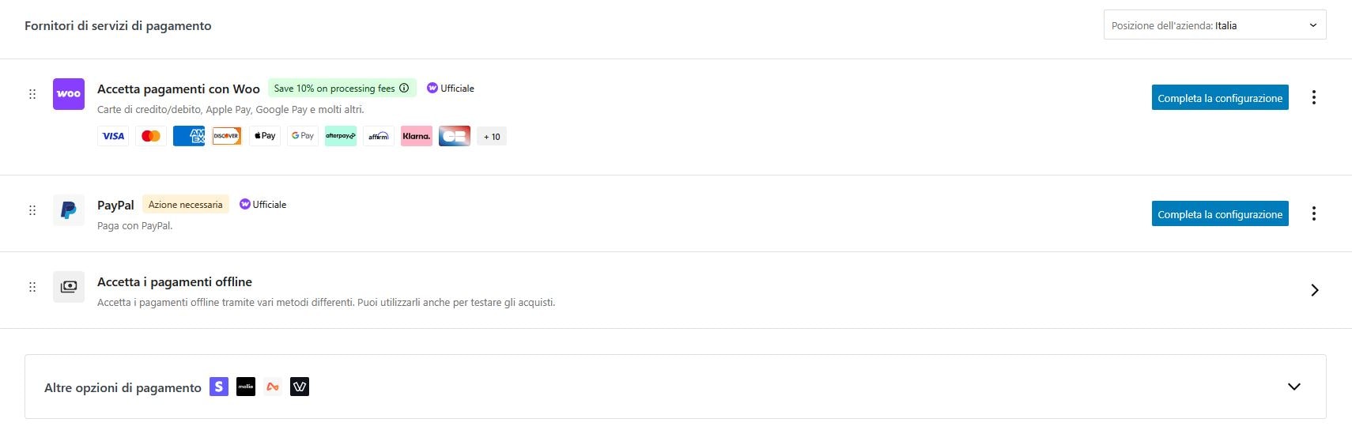Click the Stripe icon in other payment options
Image resolution: width=1352 pixels, height=434 pixels.
tap(219, 387)
